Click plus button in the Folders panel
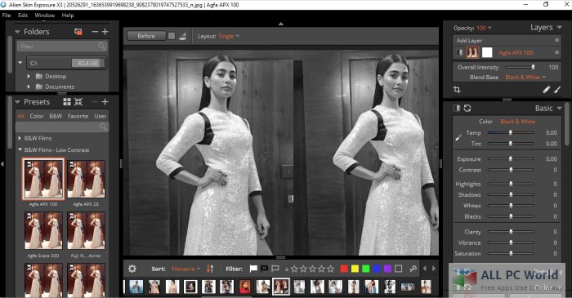 click(x=105, y=32)
